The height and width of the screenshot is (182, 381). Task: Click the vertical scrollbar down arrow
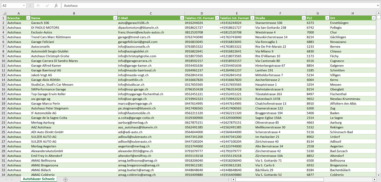pos(379,175)
